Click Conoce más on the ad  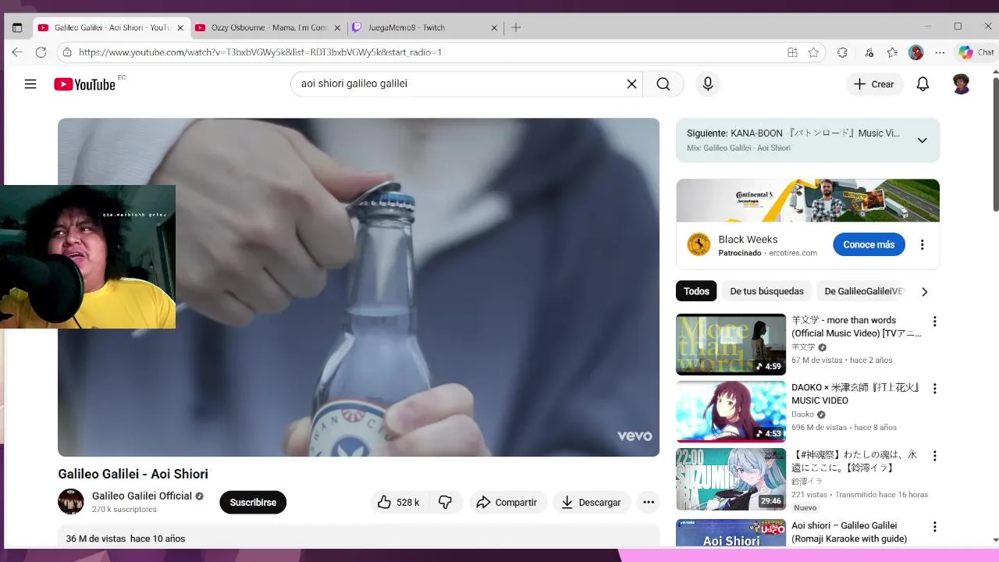[869, 244]
